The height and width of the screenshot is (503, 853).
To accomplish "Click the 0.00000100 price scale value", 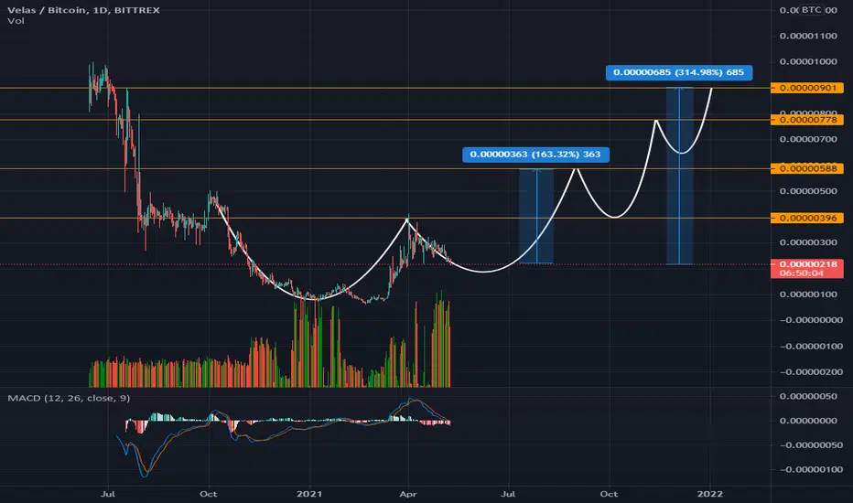I will (808, 294).
